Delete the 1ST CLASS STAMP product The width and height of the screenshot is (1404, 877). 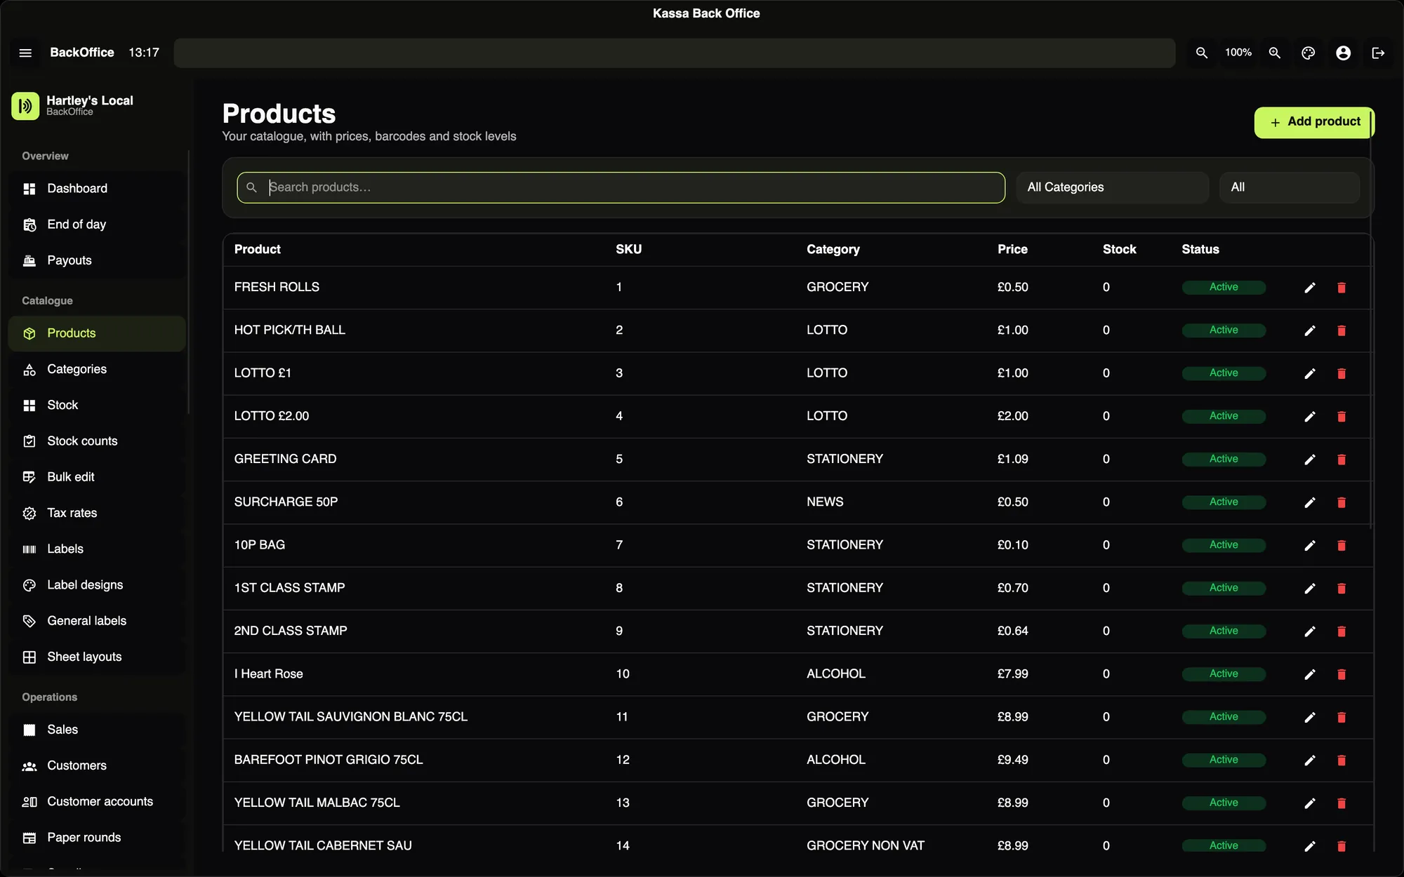(1342, 589)
